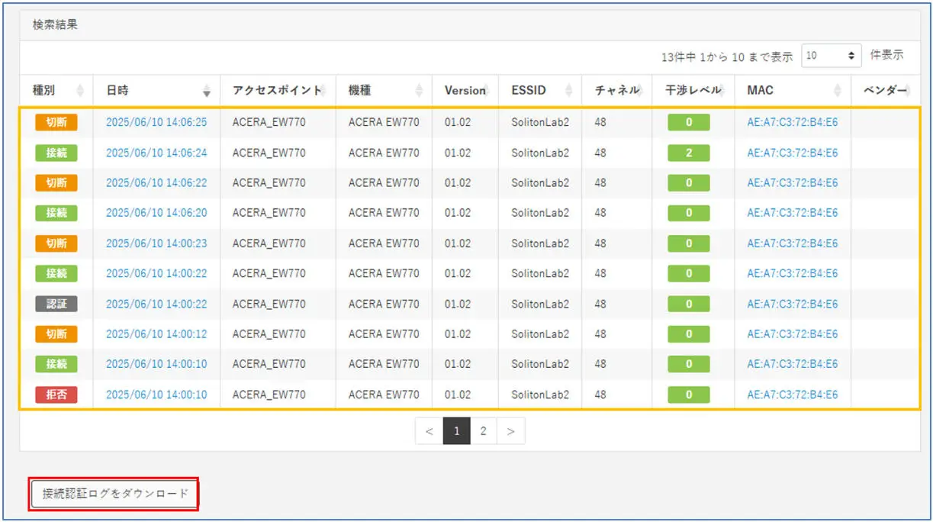Viewport: 933px width, 522px height.
Task: Open timestamp link 2025/06/10 14:06:24
Action: pos(156,153)
